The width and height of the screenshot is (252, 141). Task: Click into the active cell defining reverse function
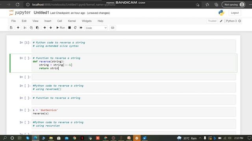click(134, 63)
